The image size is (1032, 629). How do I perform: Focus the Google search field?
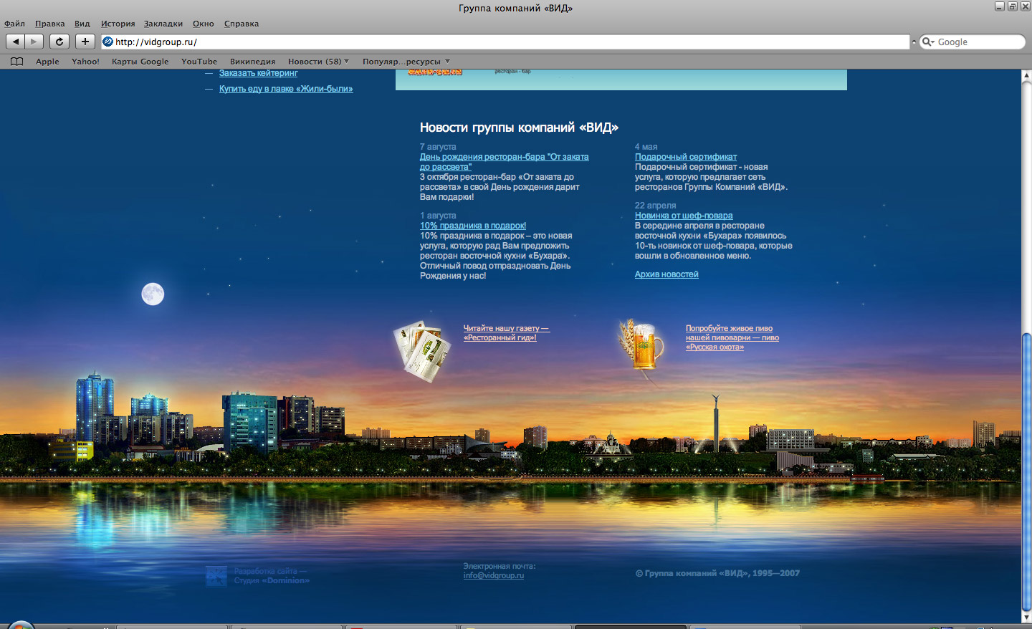[x=973, y=42]
